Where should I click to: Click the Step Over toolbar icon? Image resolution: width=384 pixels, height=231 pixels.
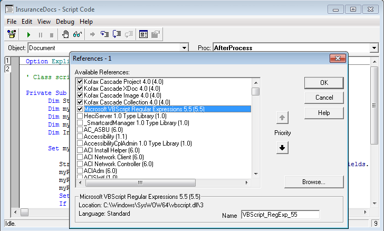117,34
